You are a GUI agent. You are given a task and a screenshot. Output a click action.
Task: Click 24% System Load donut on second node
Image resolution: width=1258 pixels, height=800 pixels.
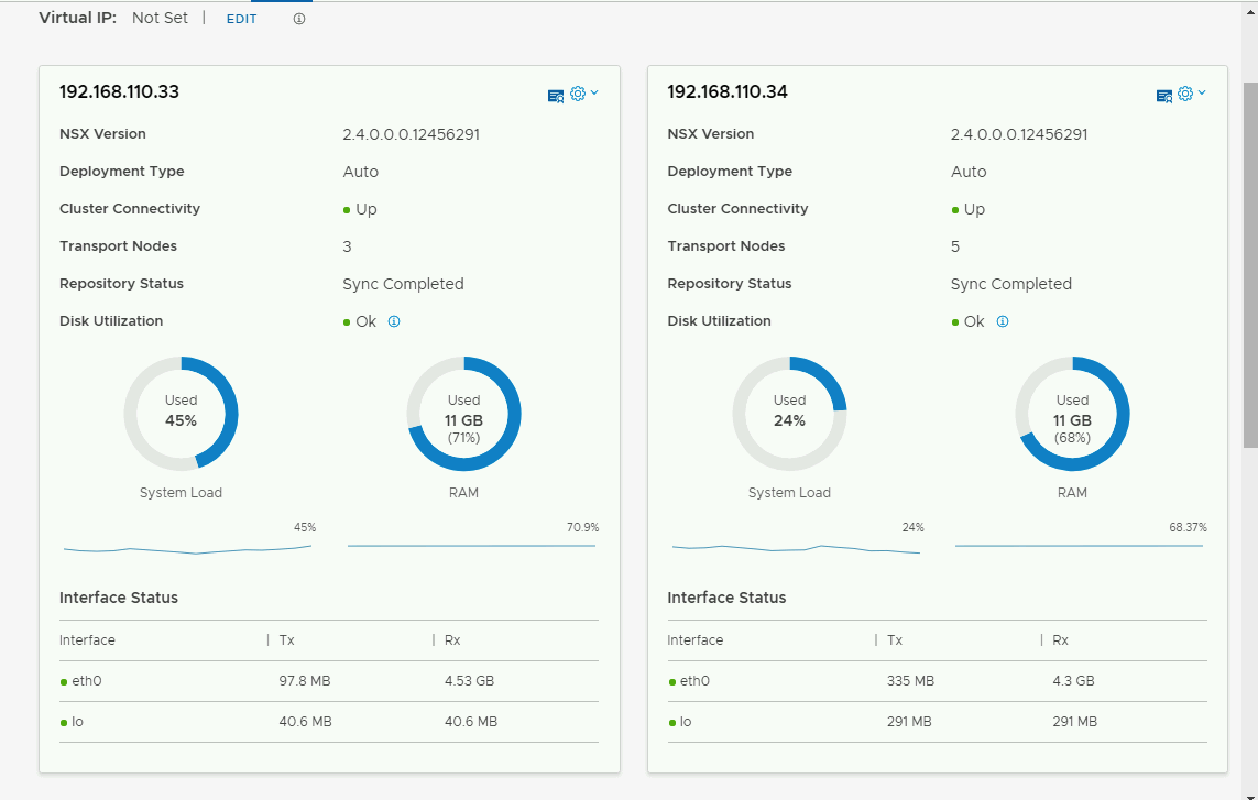pyautogui.click(x=790, y=413)
